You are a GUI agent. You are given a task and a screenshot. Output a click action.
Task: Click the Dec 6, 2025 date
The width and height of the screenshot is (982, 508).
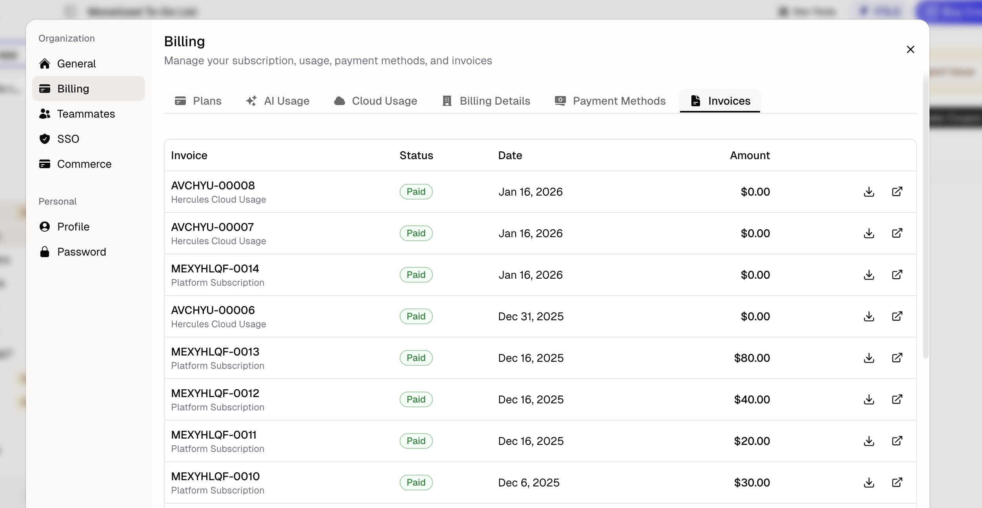(x=529, y=483)
